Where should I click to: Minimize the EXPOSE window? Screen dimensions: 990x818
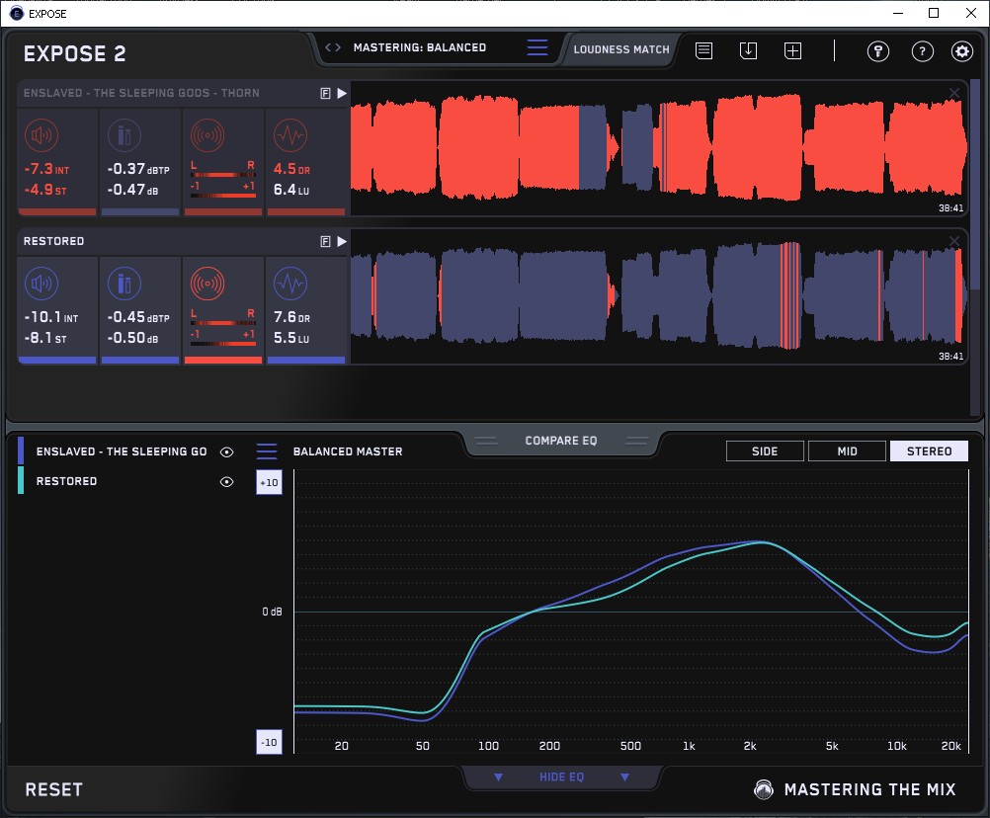[x=898, y=13]
